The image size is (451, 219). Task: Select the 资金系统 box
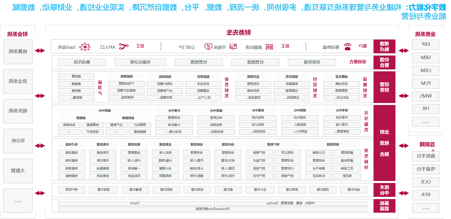click(x=18, y=81)
